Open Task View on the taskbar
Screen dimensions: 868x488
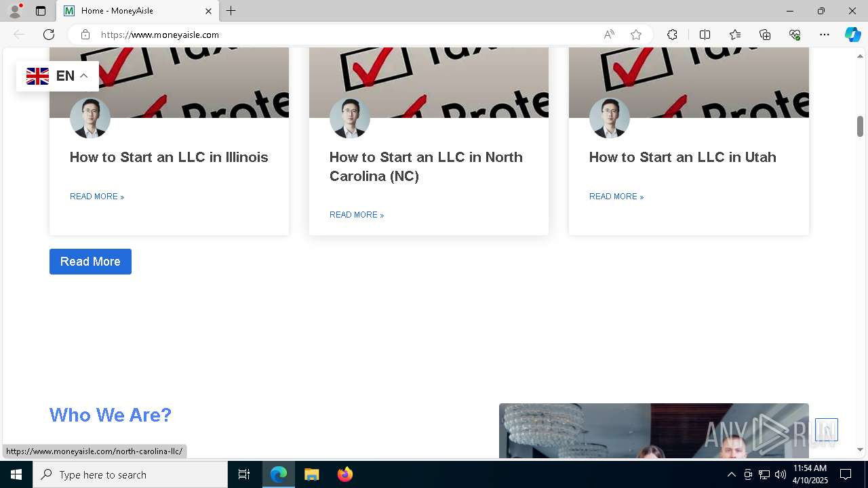(x=244, y=474)
